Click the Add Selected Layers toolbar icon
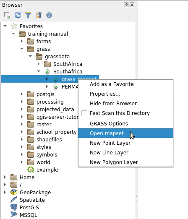The image size is (188, 219). tap(7, 15)
